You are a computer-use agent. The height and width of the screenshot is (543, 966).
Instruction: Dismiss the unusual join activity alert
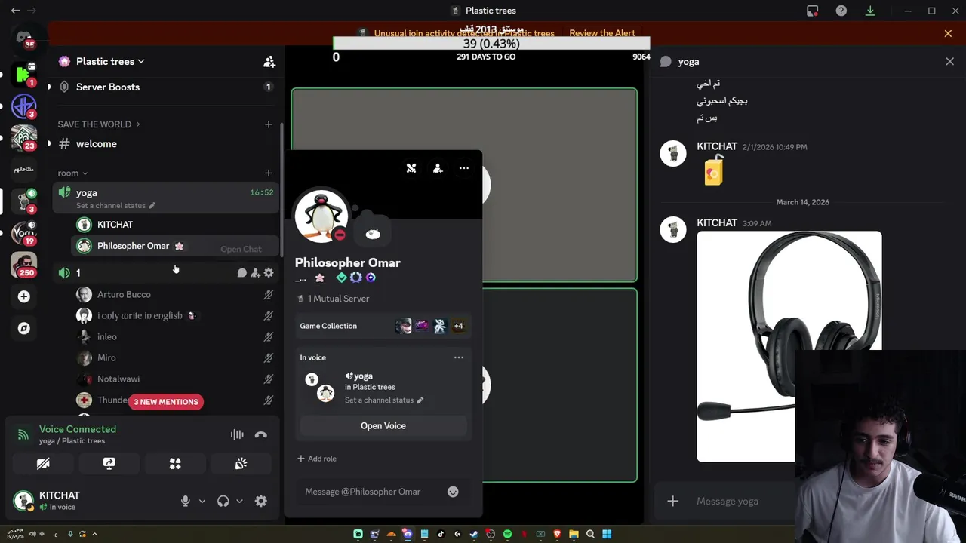tap(948, 33)
